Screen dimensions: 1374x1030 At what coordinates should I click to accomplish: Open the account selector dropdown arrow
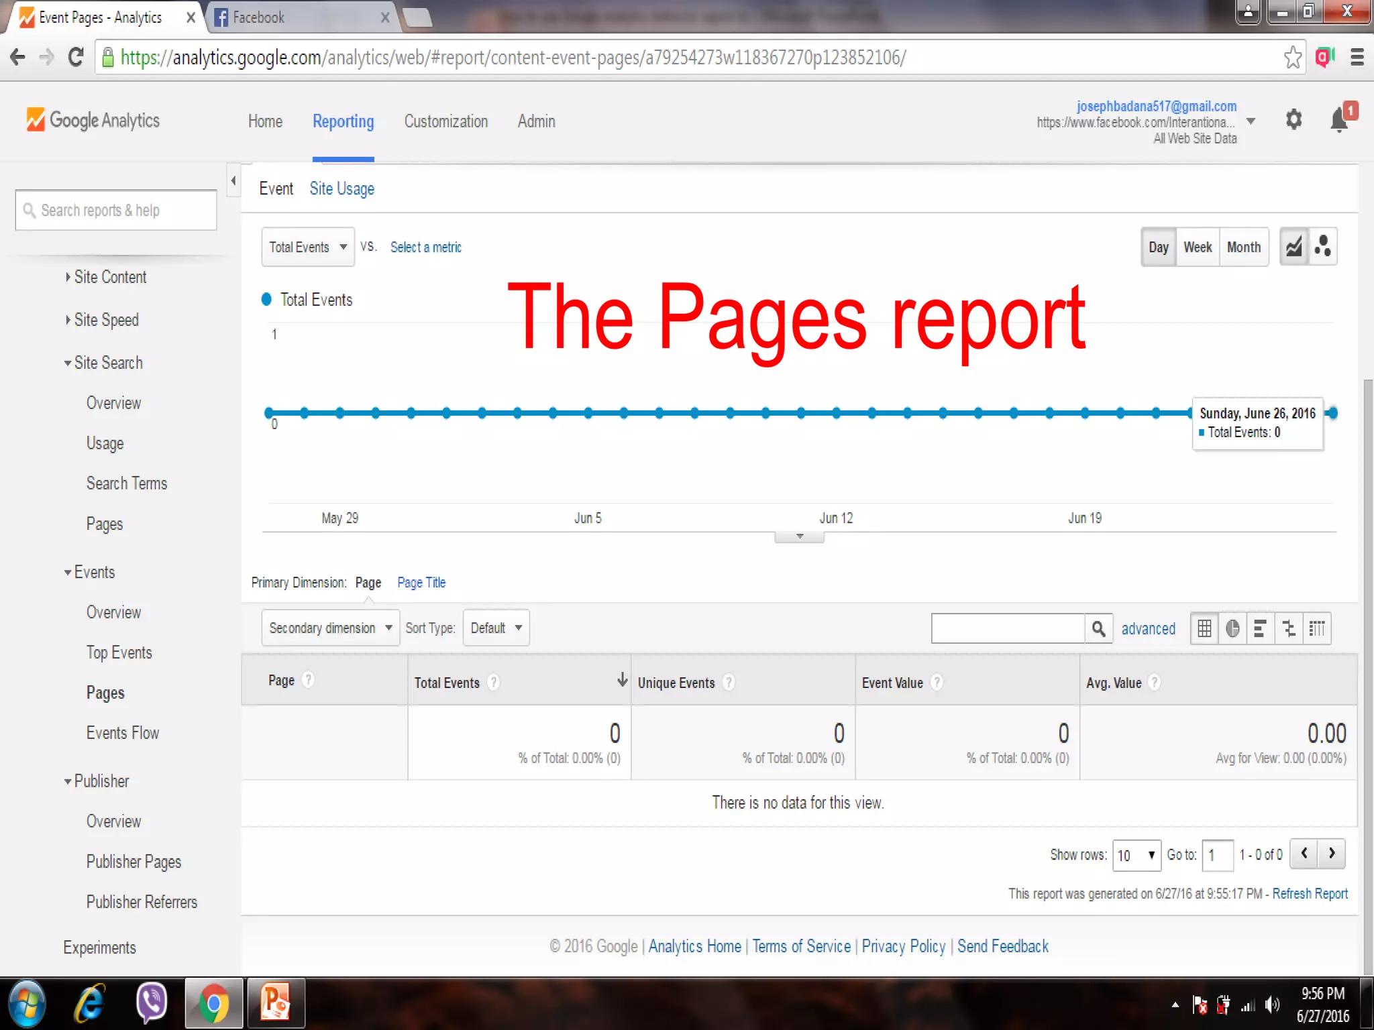pyautogui.click(x=1251, y=121)
